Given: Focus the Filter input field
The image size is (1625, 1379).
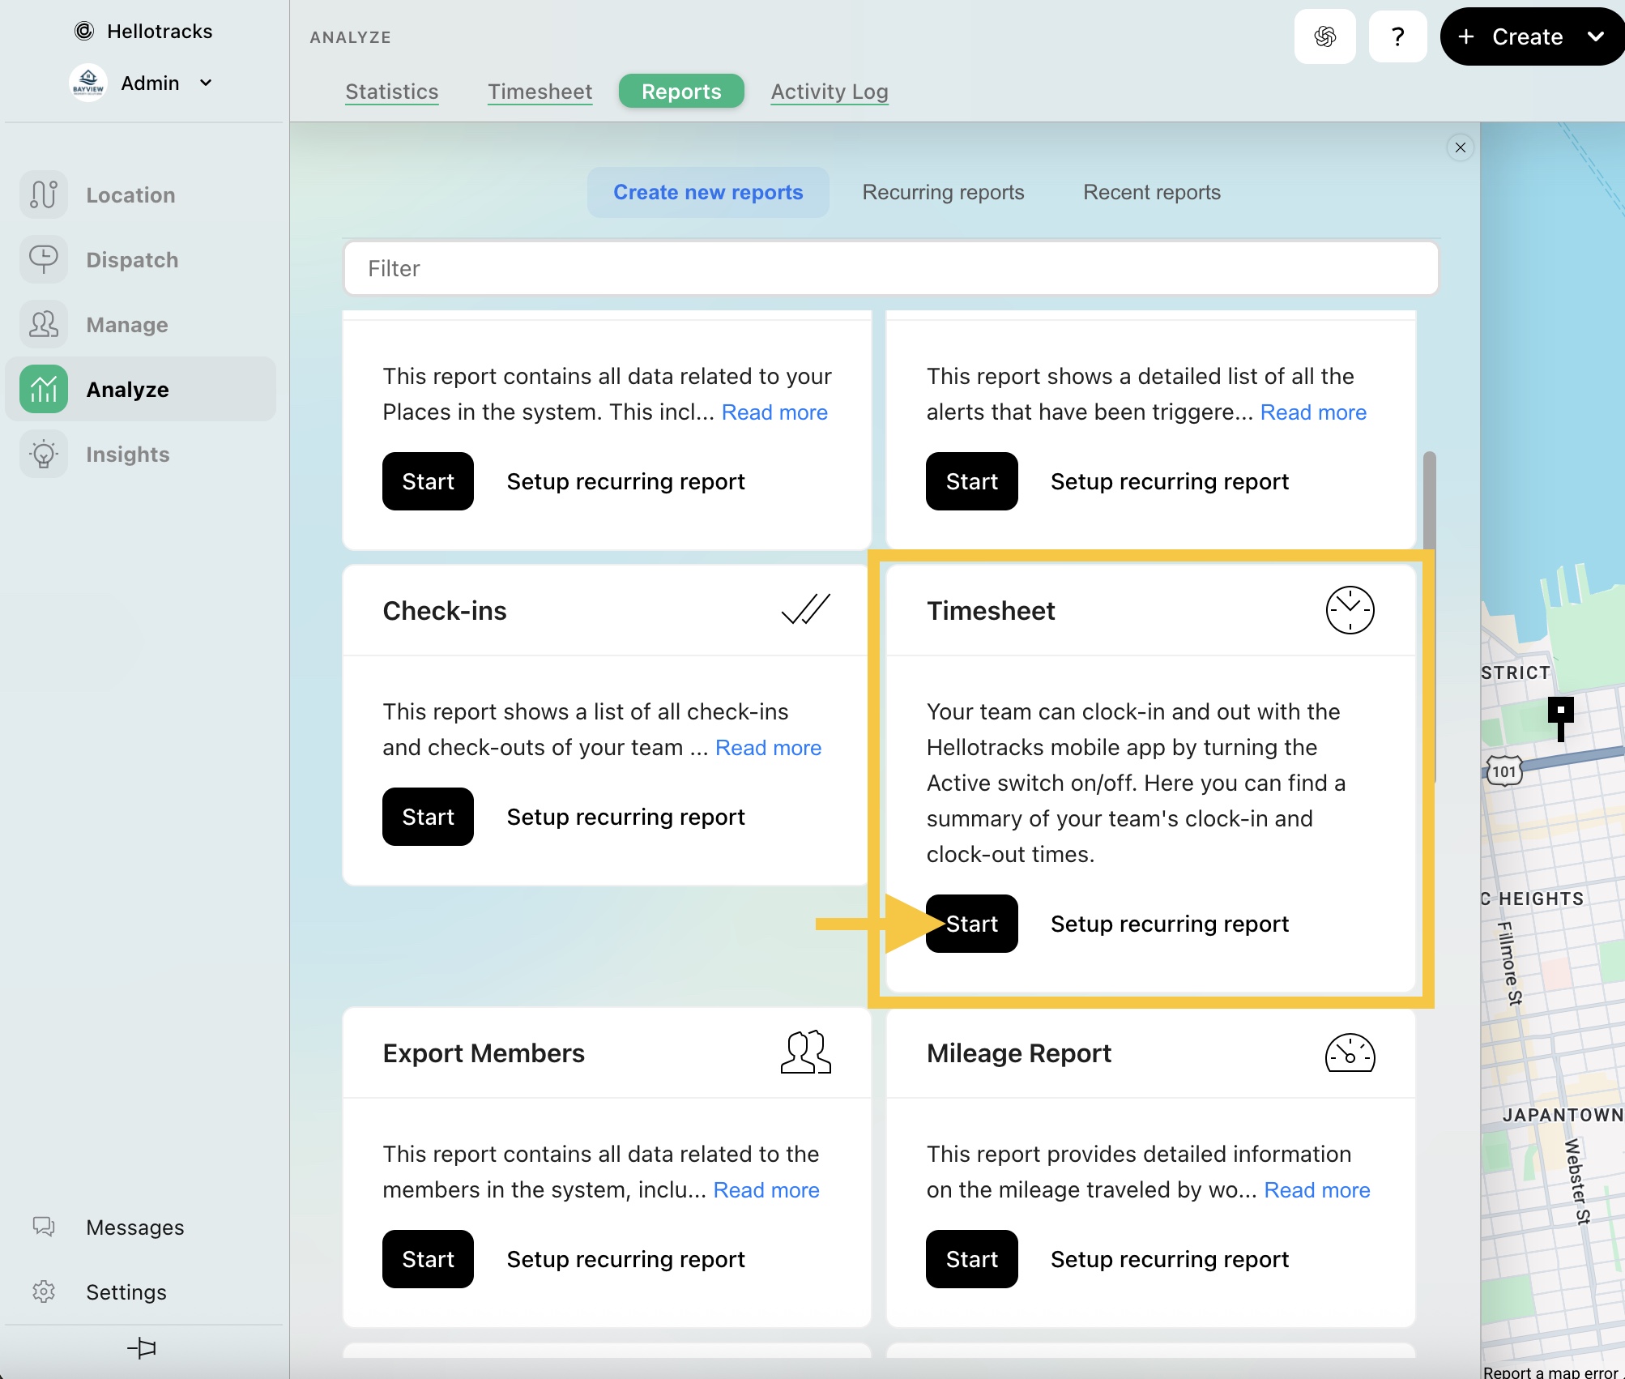Looking at the screenshot, I should point(891,269).
